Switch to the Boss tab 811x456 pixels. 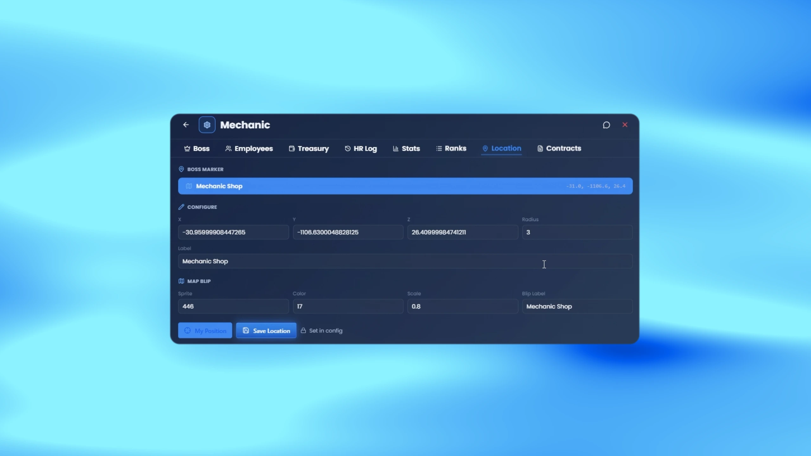click(197, 149)
